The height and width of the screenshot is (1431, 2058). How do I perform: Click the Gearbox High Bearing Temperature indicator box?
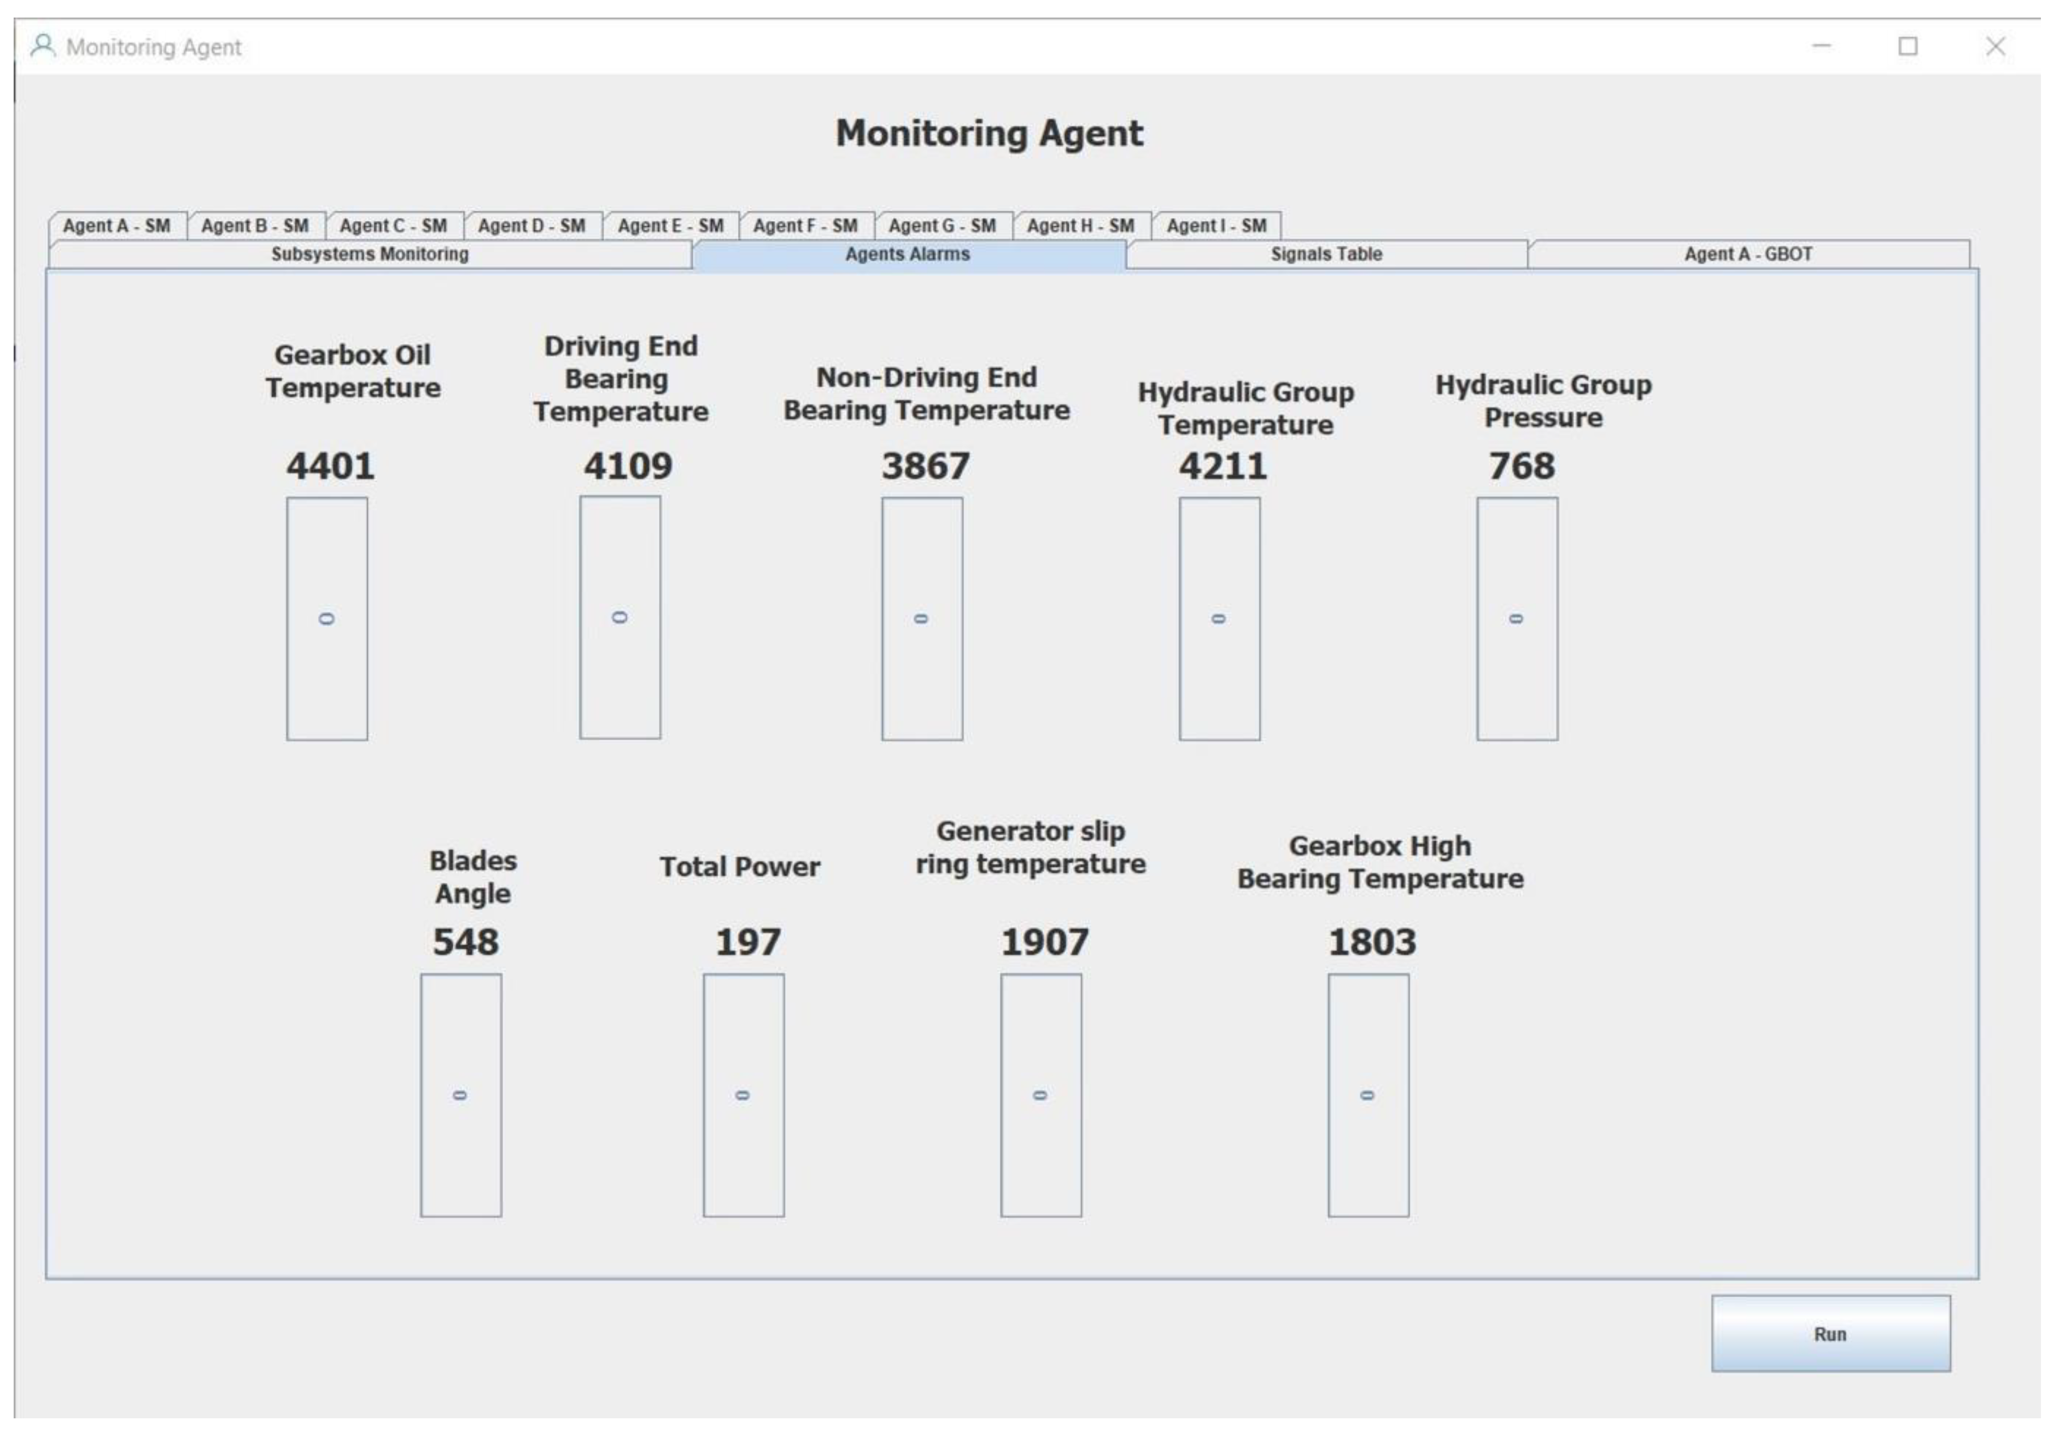(x=1369, y=1095)
